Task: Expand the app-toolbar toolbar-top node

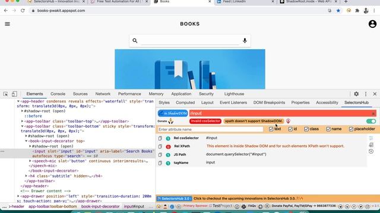Action: 23,121
